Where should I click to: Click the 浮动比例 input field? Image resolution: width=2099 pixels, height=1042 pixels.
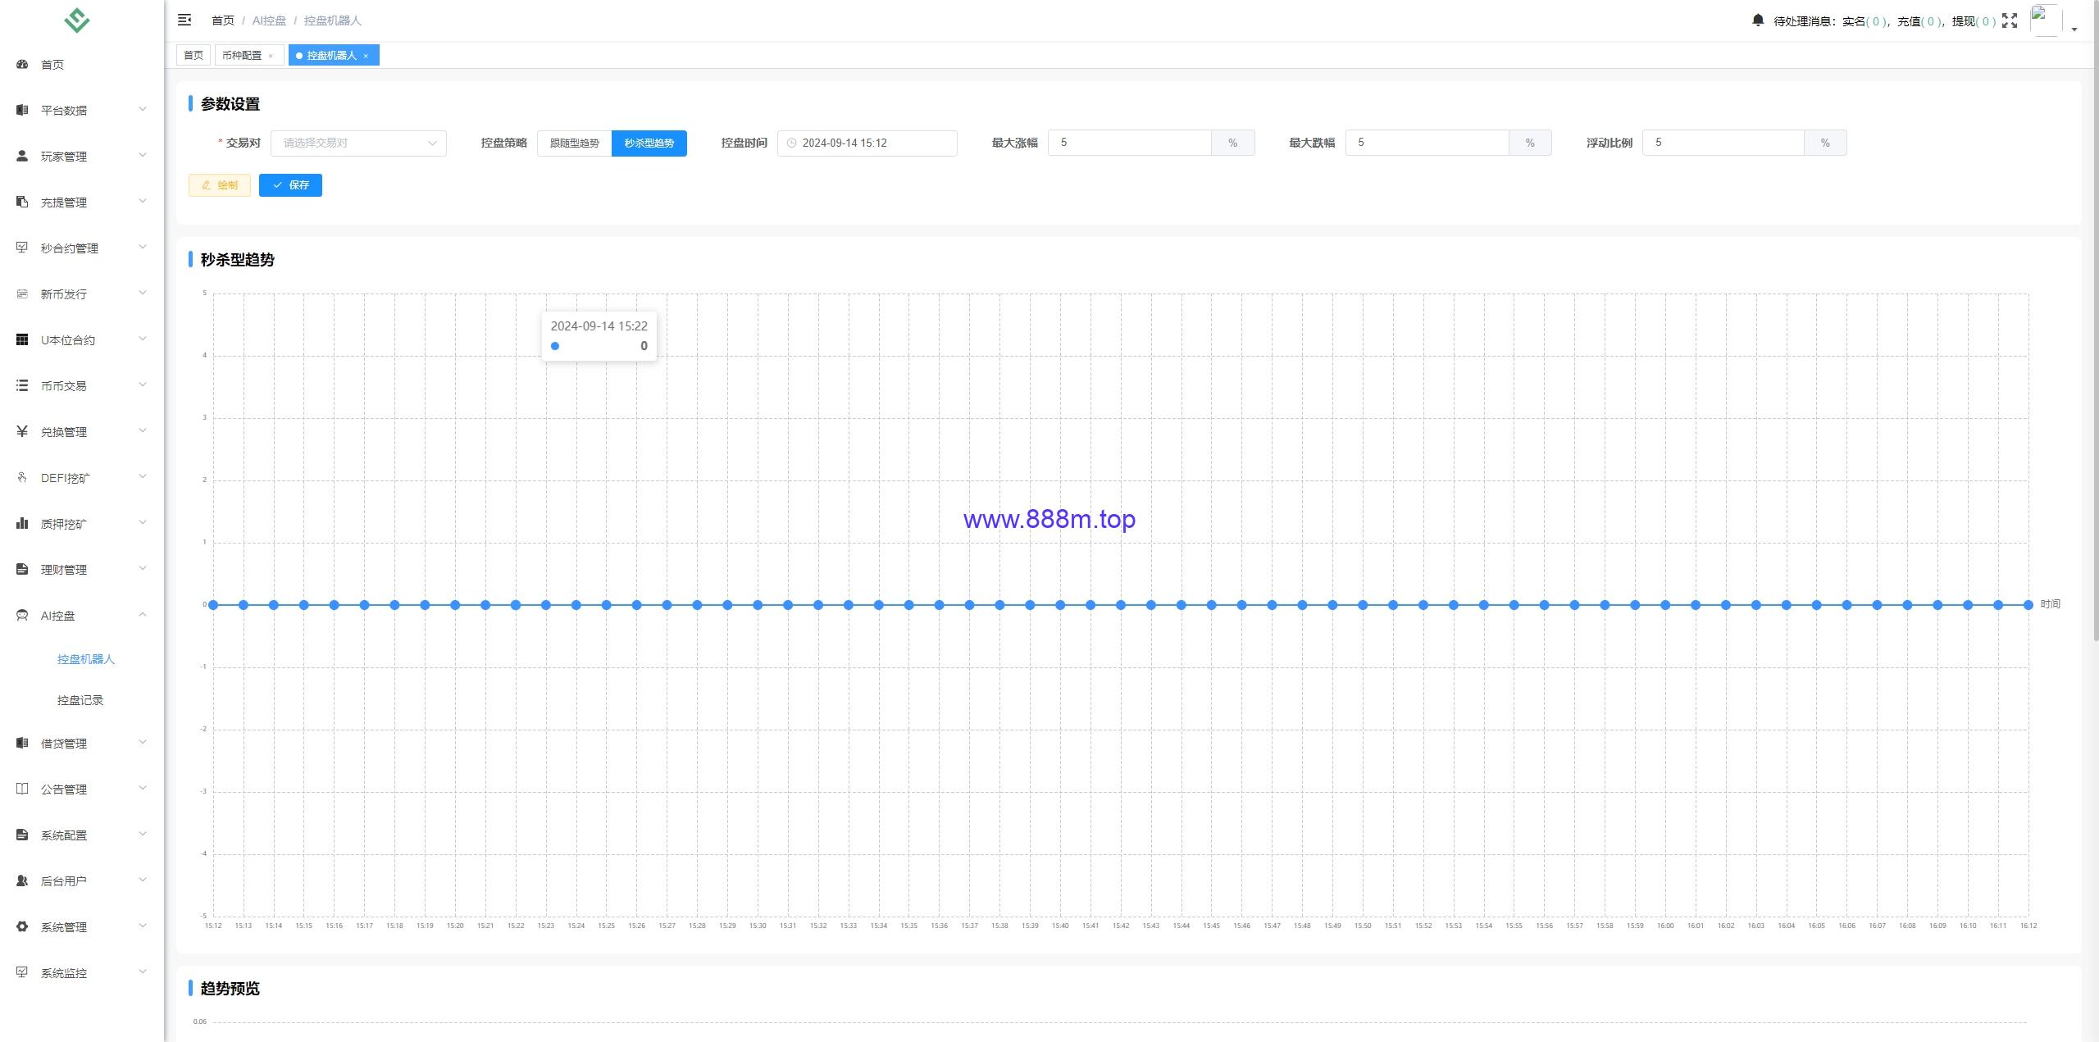(1723, 143)
